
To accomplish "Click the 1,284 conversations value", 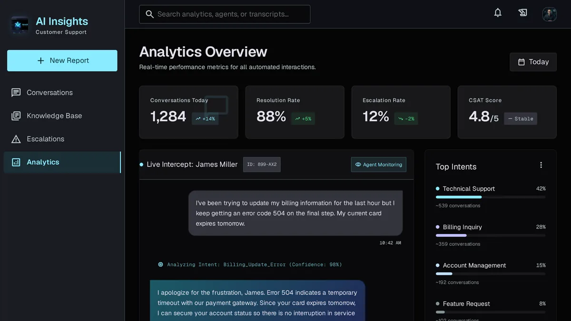I will pos(168,117).
